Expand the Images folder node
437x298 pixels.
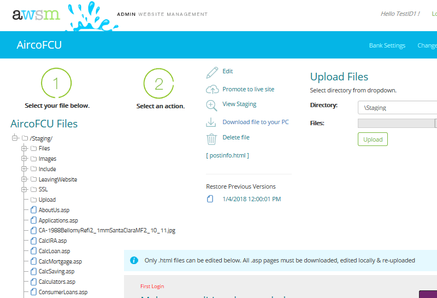[x=24, y=159]
